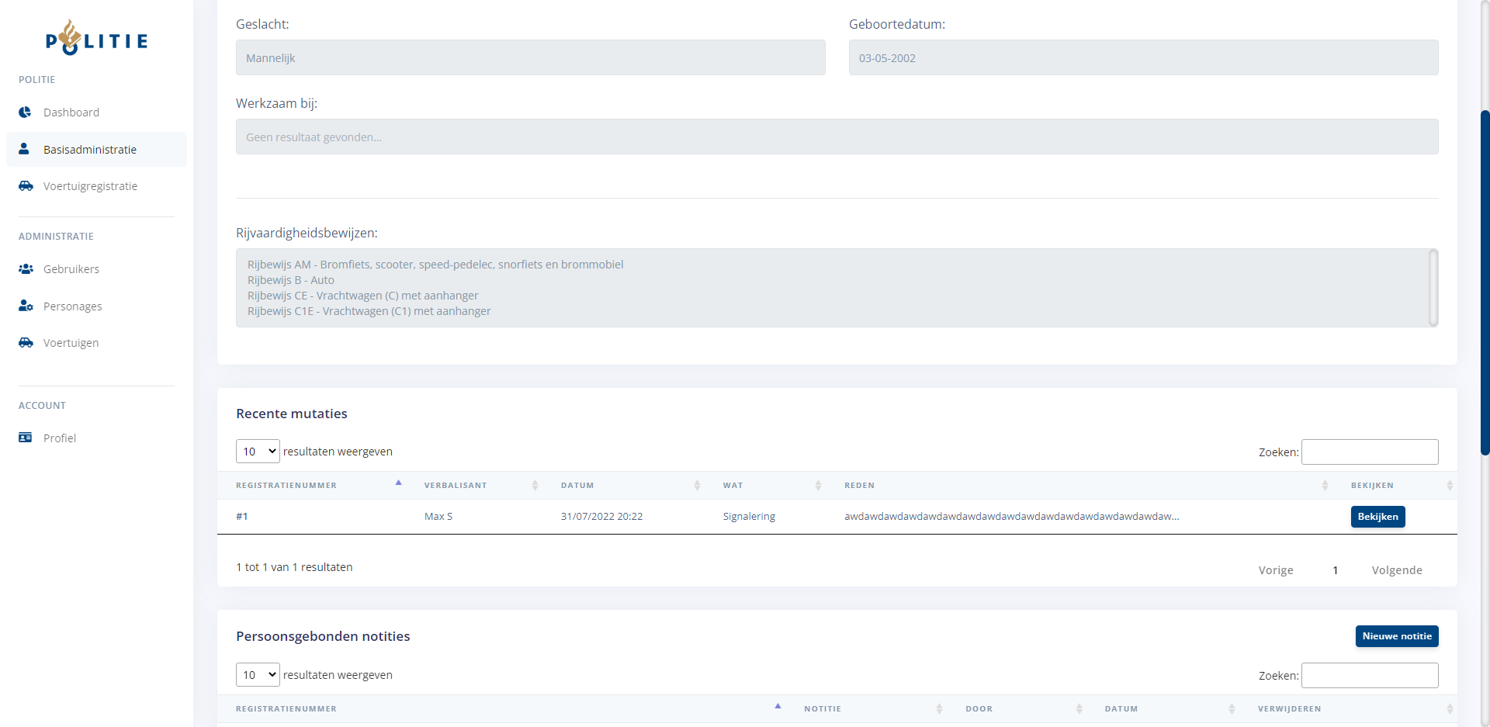This screenshot has height=727, width=1490.
Task: Click the Basisadministratie person icon
Action: point(24,149)
